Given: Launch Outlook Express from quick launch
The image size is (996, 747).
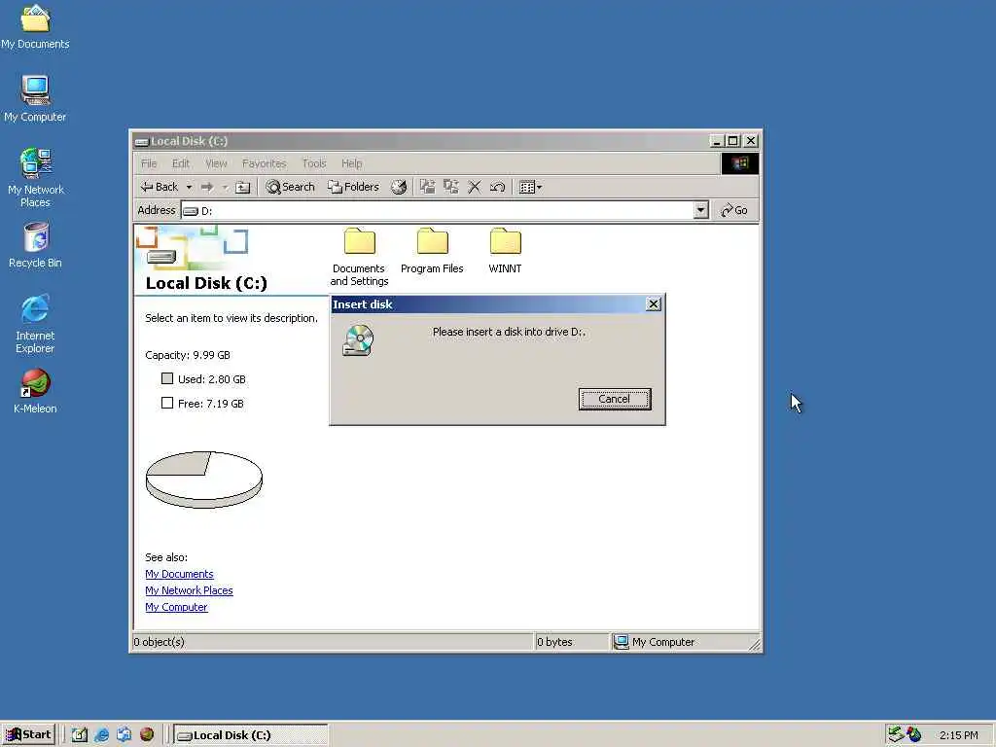Looking at the screenshot, I should point(124,735).
